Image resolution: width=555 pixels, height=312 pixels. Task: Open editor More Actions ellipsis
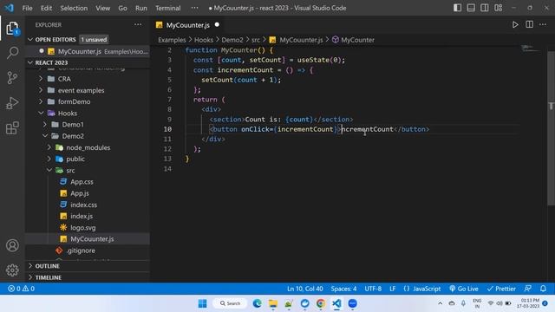point(543,25)
